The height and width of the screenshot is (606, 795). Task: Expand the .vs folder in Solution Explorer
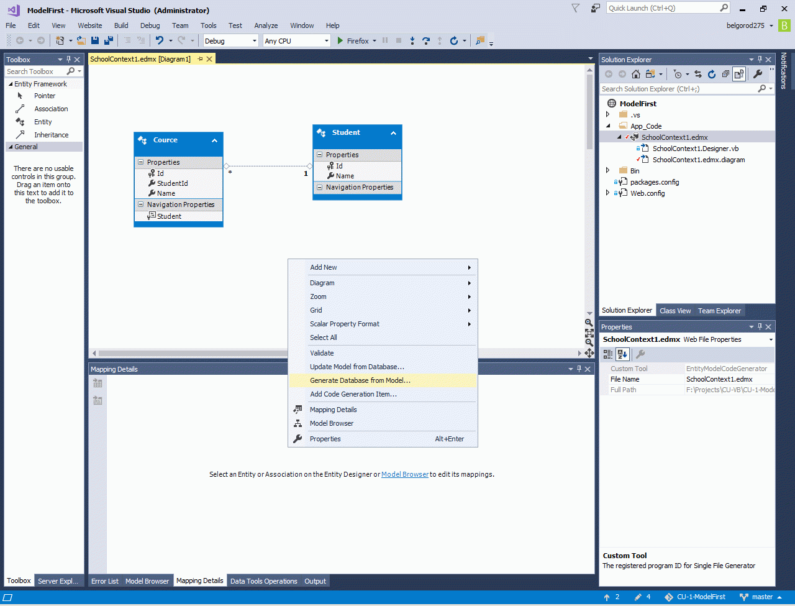point(608,115)
